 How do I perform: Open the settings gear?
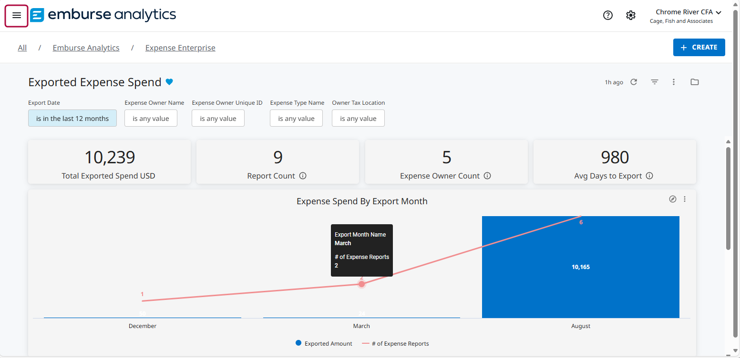(x=631, y=15)
